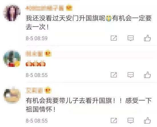The image size is (157, 127).
Task: Like the bunny emoji comment
Action: tap(147, 75)
